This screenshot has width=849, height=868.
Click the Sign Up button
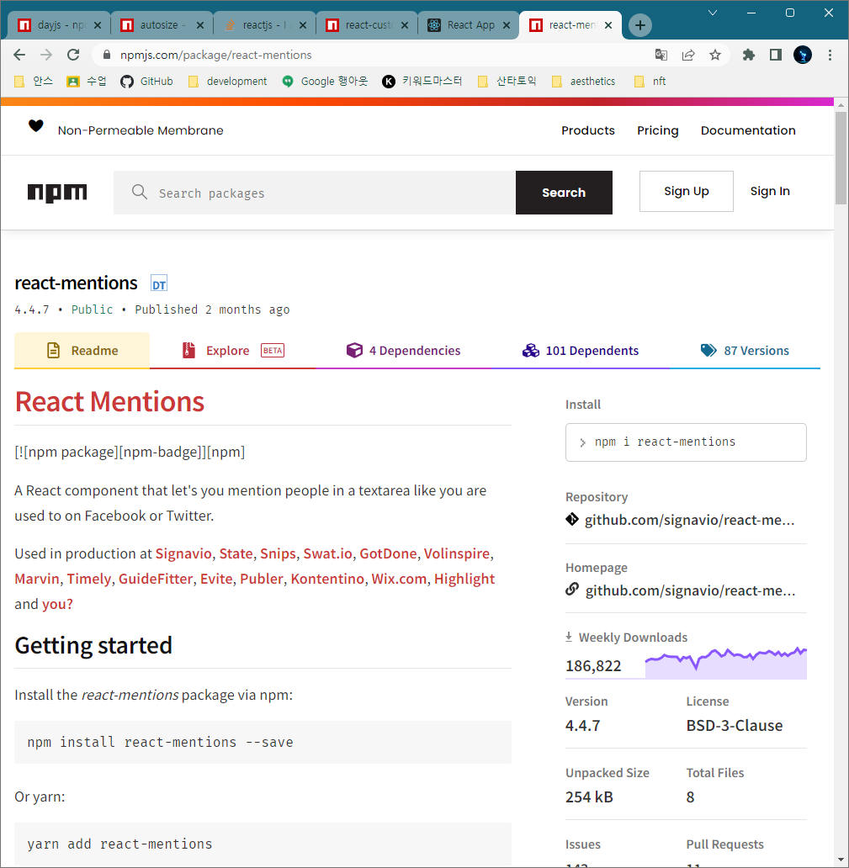686,191
